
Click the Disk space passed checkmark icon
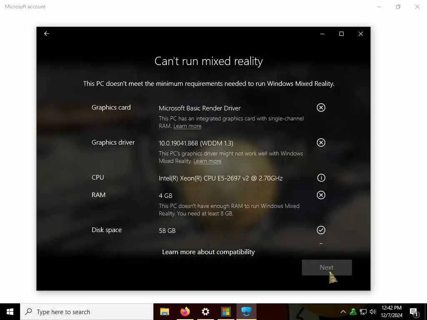321,230
